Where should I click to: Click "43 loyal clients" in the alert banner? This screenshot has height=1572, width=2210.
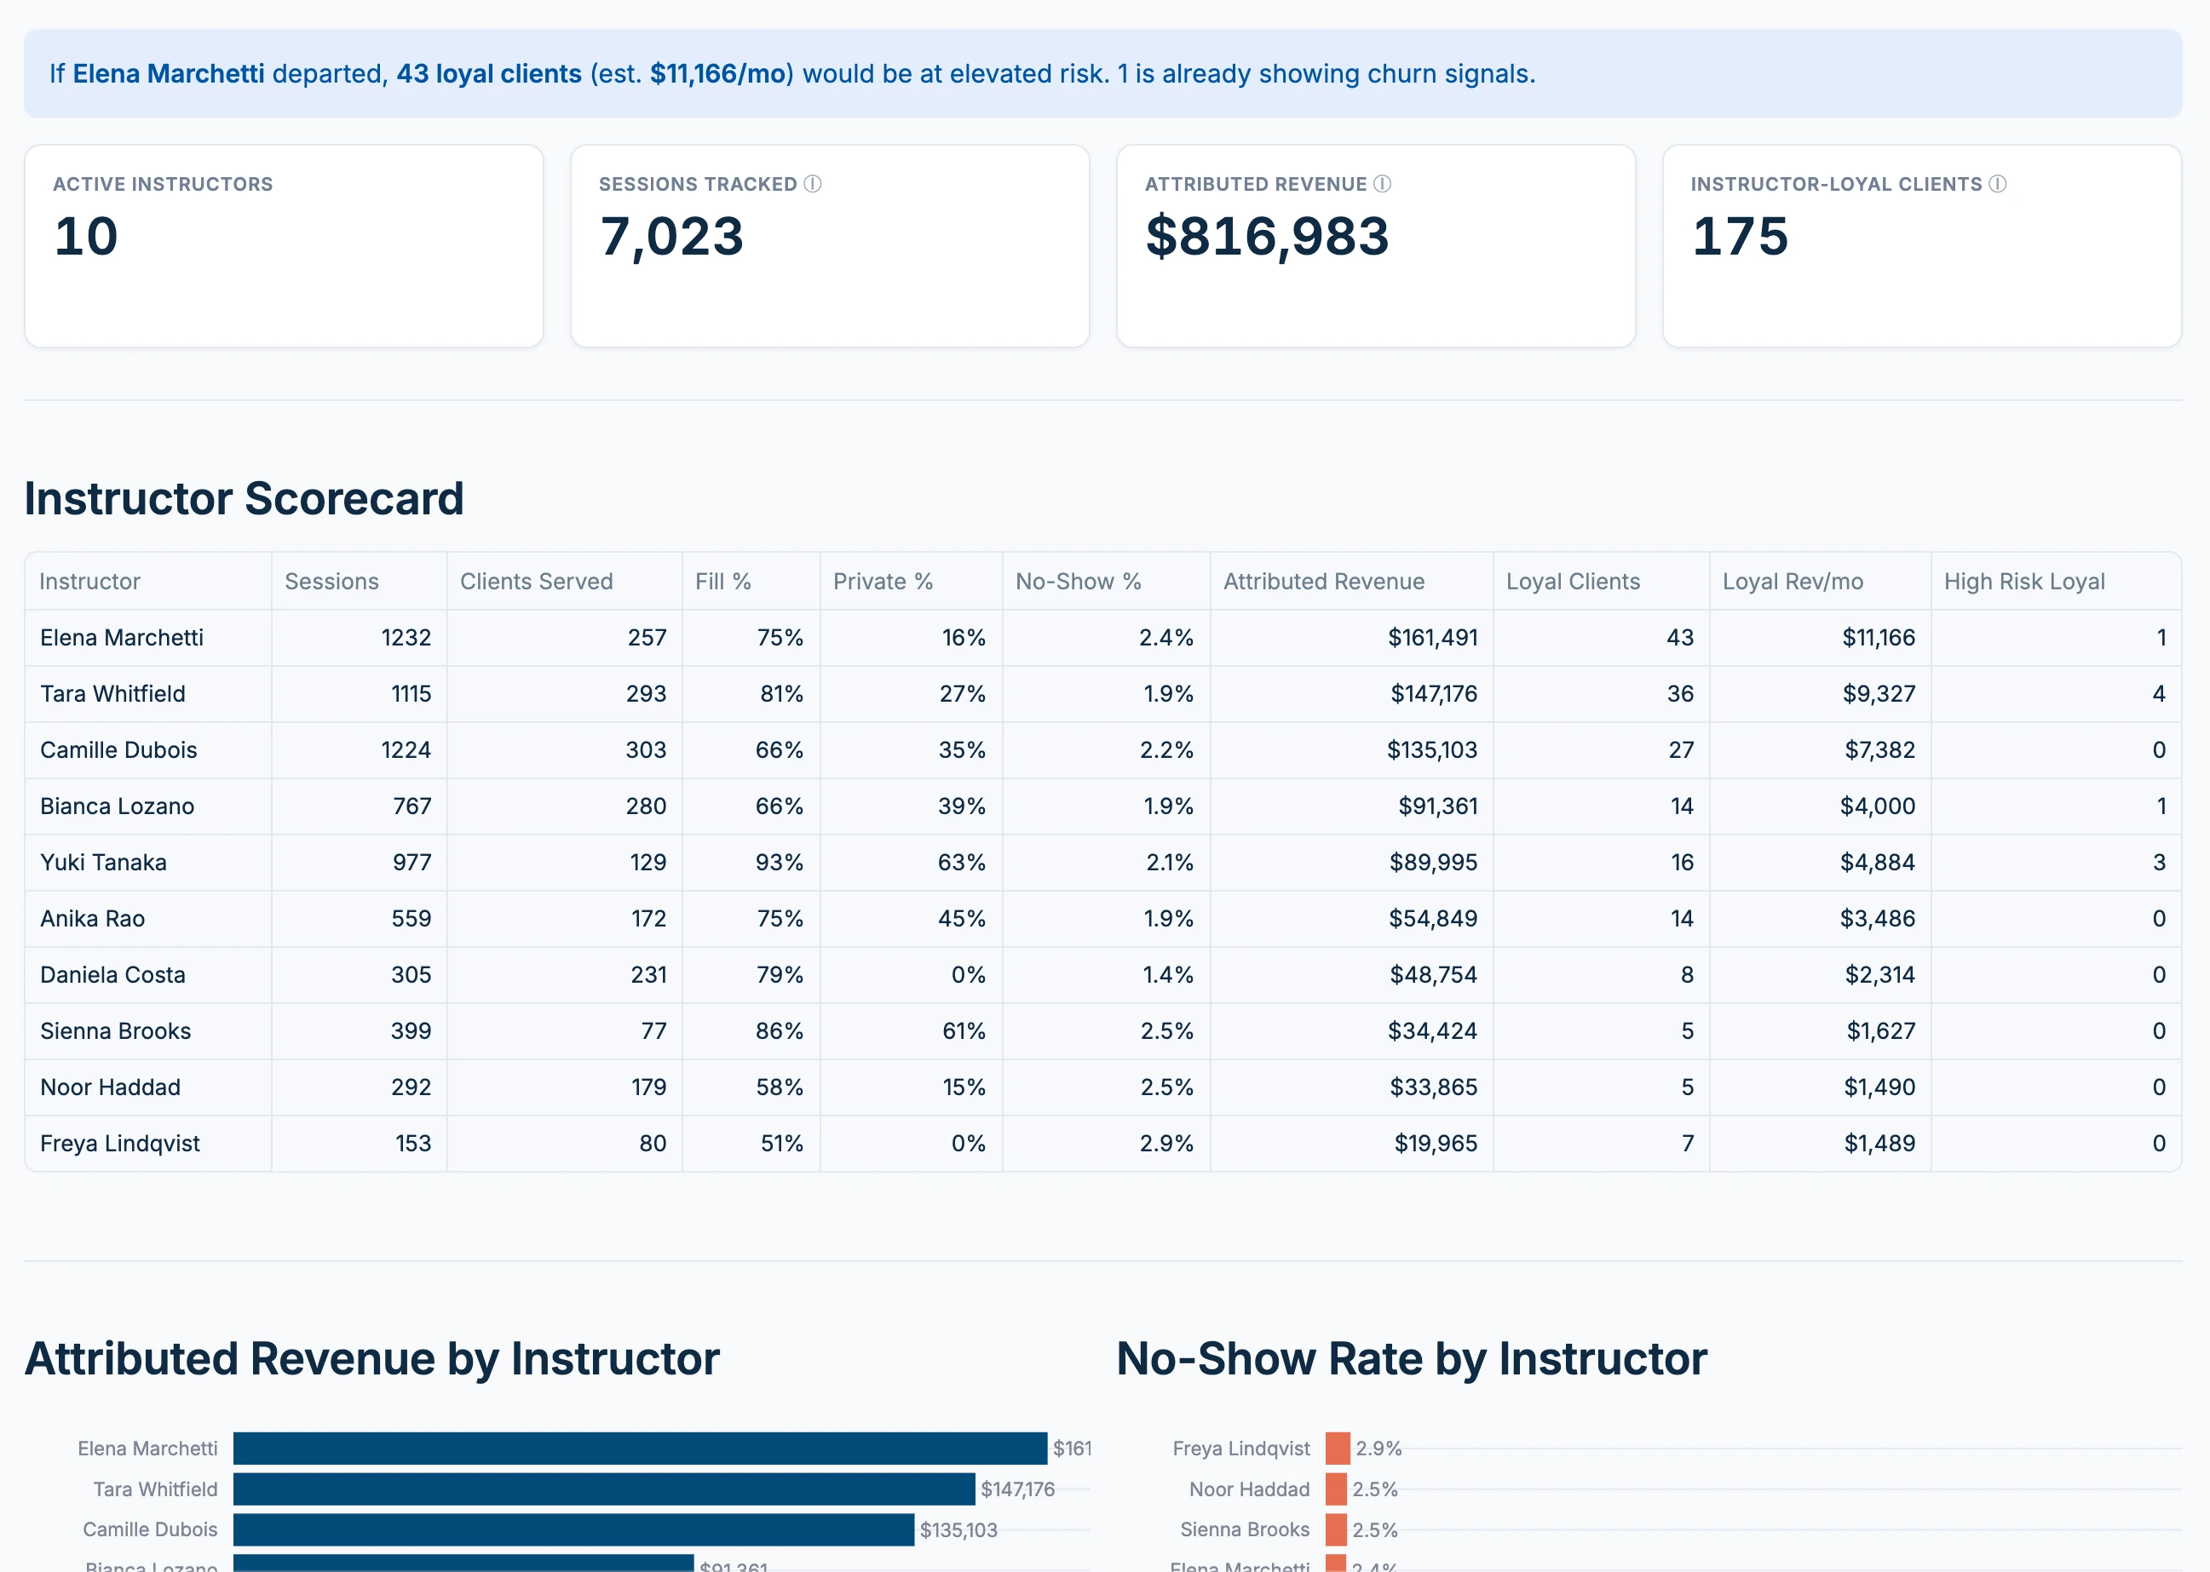click(x=489, y=73)
